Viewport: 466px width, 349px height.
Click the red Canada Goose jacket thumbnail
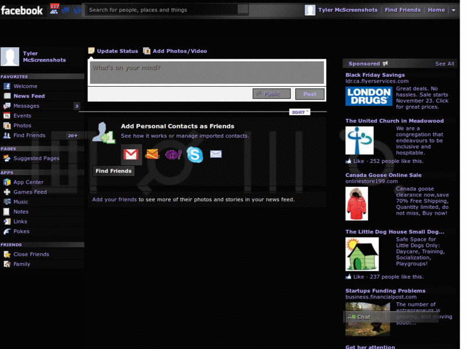point(356,204)
